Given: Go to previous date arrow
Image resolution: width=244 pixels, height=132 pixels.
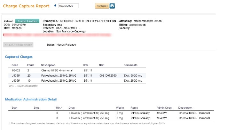Looking at the screenshot, I should (55, 6).
